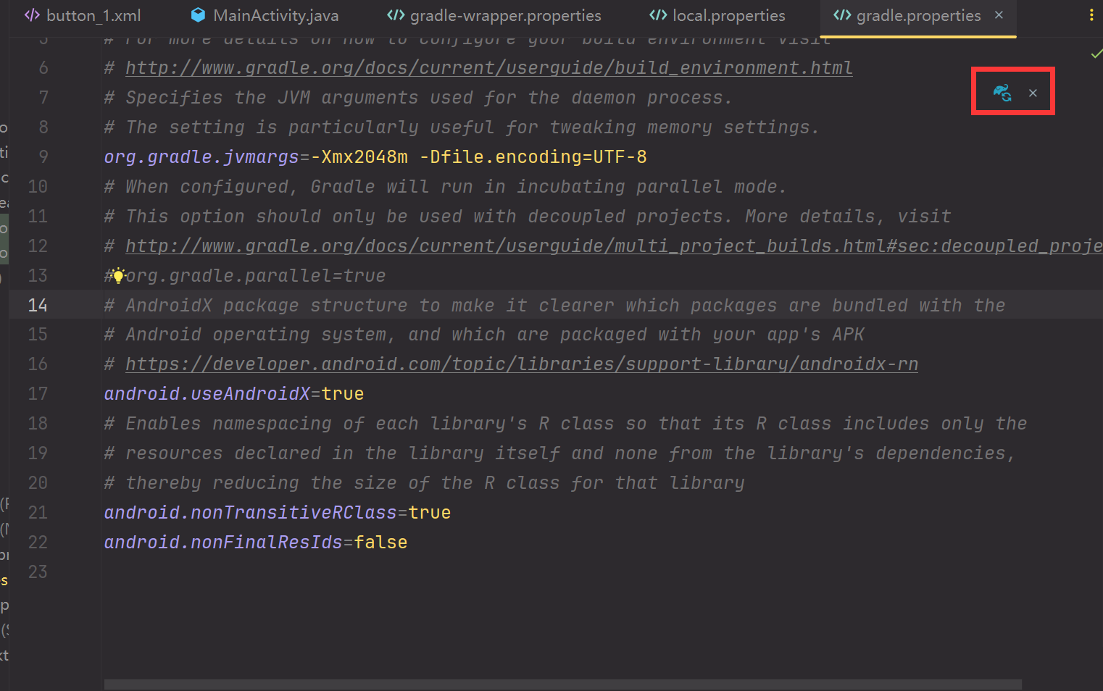
Task: Click the android.nonFinalResIds property key
Action: coord(223,543)
